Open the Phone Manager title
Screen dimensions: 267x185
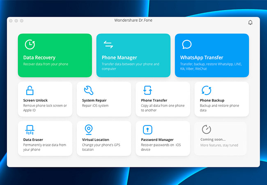click(120, 58)
